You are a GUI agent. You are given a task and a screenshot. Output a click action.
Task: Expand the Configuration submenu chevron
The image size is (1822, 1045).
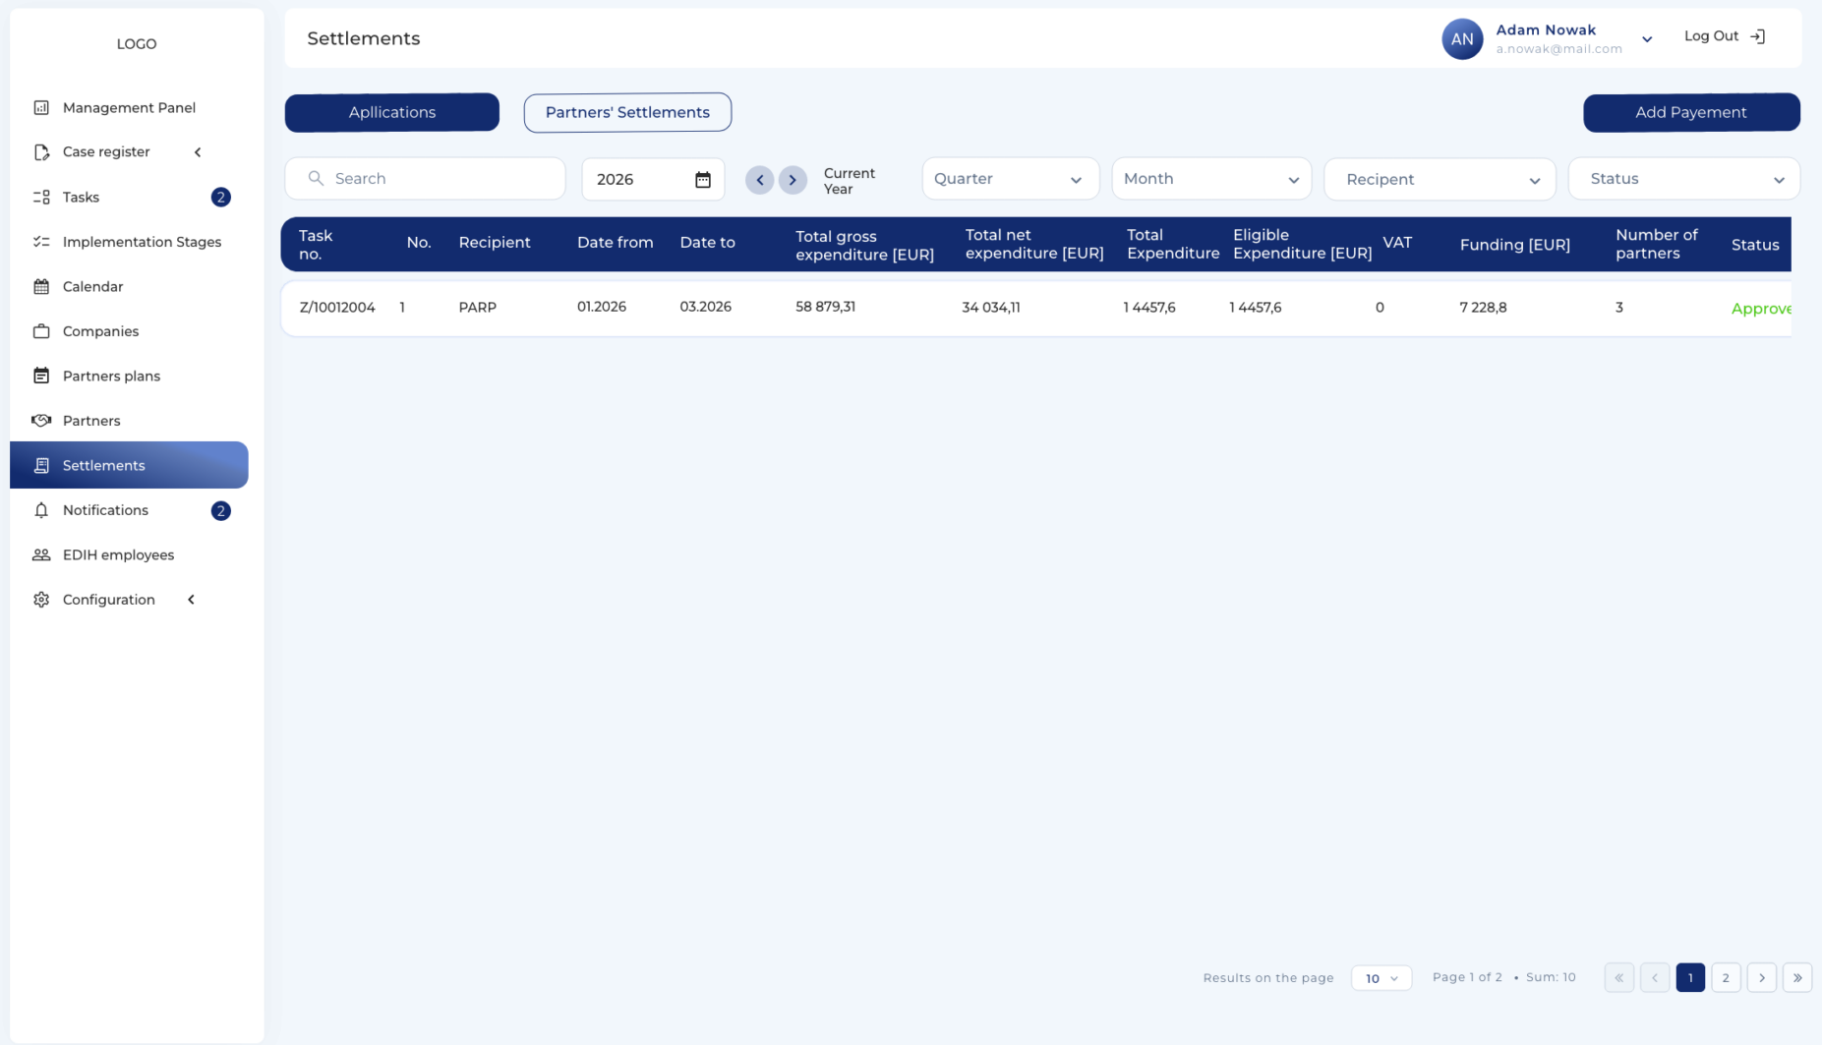click(x=192, y=600)
